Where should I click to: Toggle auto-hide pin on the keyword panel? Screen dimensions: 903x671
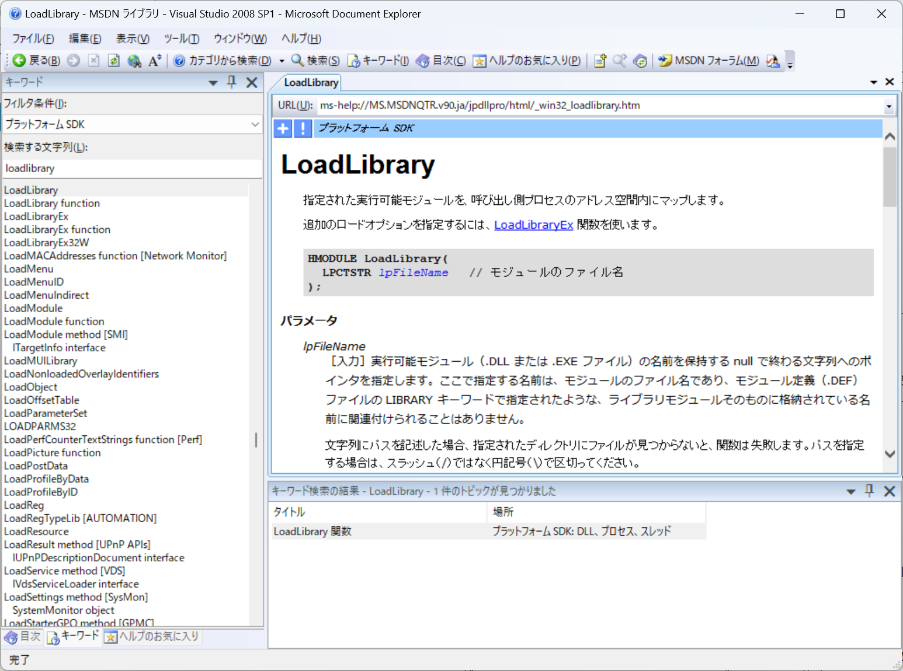click(232, 82)
